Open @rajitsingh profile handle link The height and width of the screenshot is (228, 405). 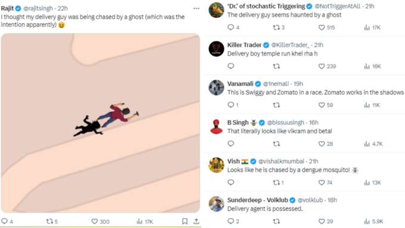tap(38, 8)
